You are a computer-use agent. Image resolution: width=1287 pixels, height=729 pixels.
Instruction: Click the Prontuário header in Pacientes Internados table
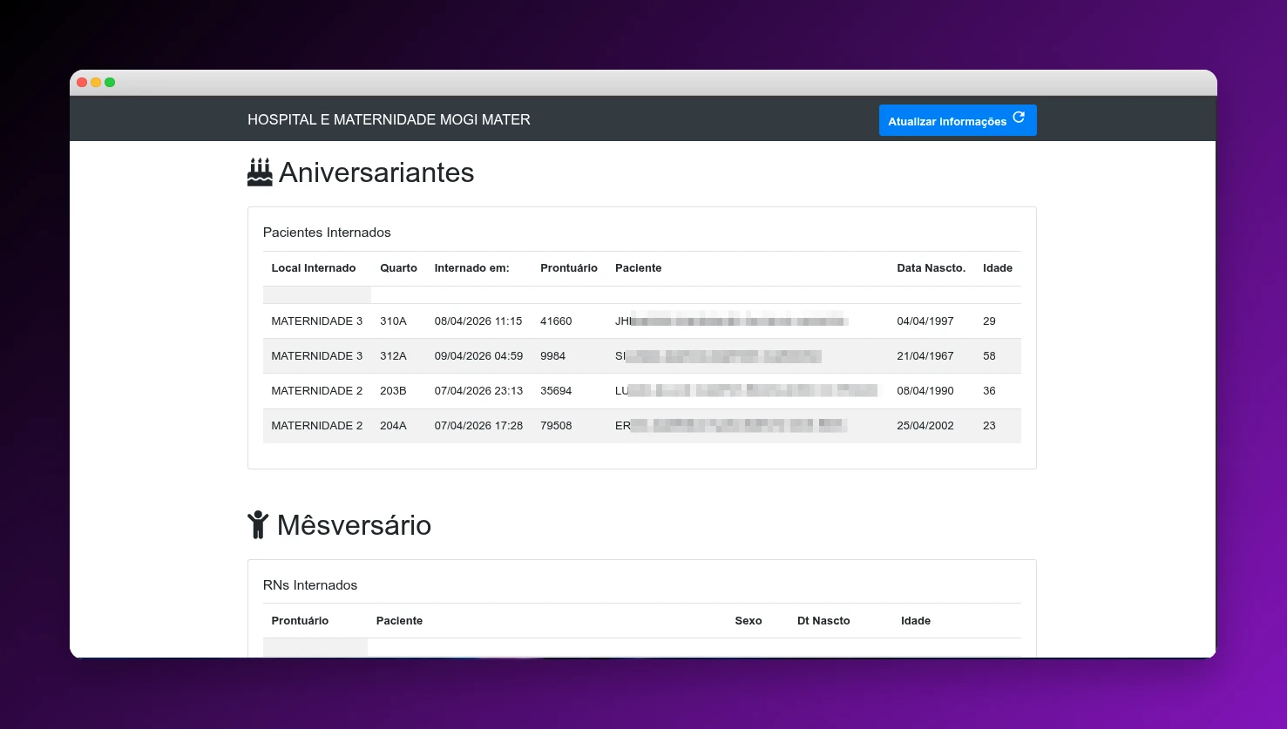point(569,268)
